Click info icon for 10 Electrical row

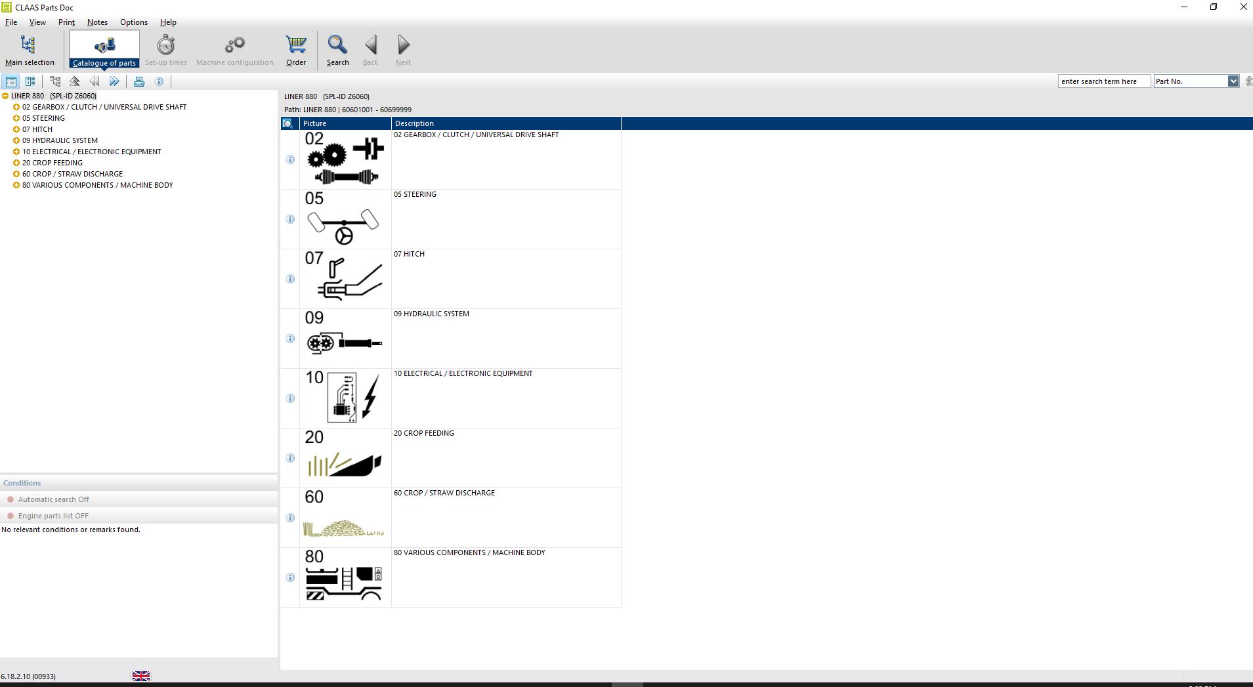290,398
